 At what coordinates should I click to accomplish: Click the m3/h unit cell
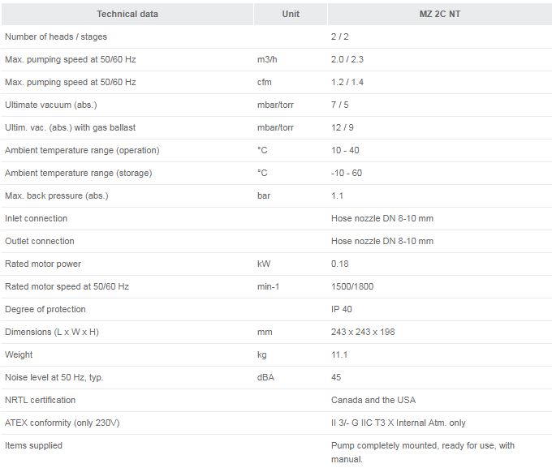point(268,59)
